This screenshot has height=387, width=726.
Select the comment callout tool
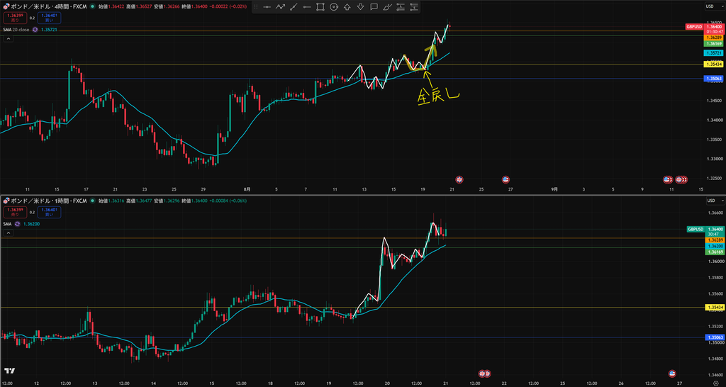(374, 6)
